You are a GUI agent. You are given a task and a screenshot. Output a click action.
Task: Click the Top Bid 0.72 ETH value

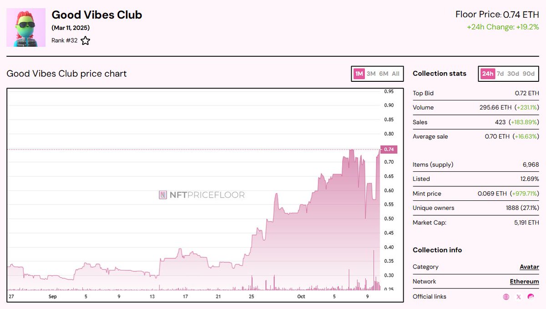(x=527, y=93)
